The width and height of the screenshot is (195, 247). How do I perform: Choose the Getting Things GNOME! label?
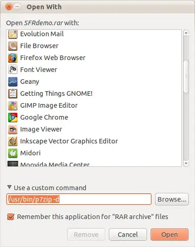coord(56,93)
